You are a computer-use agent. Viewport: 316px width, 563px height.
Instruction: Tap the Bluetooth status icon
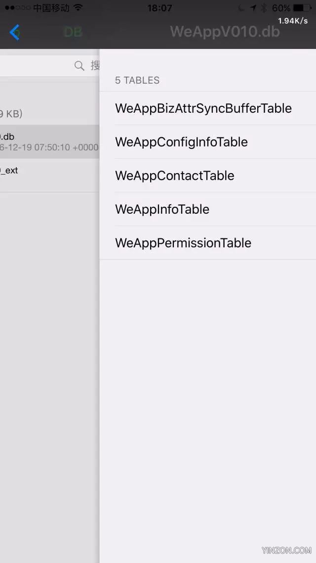pos(265,8)
